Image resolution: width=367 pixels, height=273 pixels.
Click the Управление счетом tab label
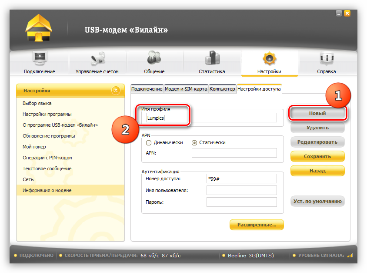click(97, 71)
